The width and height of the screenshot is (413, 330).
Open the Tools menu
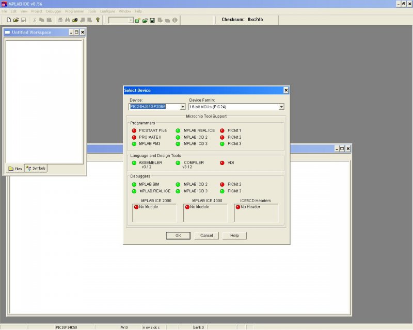click(92, 11)
